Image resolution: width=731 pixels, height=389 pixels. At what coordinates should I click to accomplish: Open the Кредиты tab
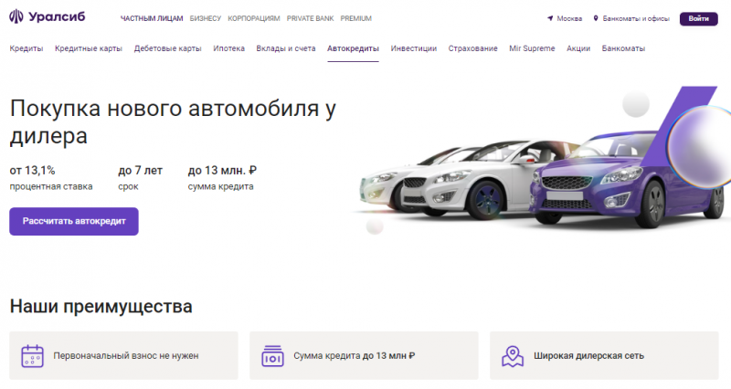point(26,48)
